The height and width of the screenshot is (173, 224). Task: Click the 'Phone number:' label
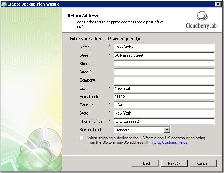point(92,121)
